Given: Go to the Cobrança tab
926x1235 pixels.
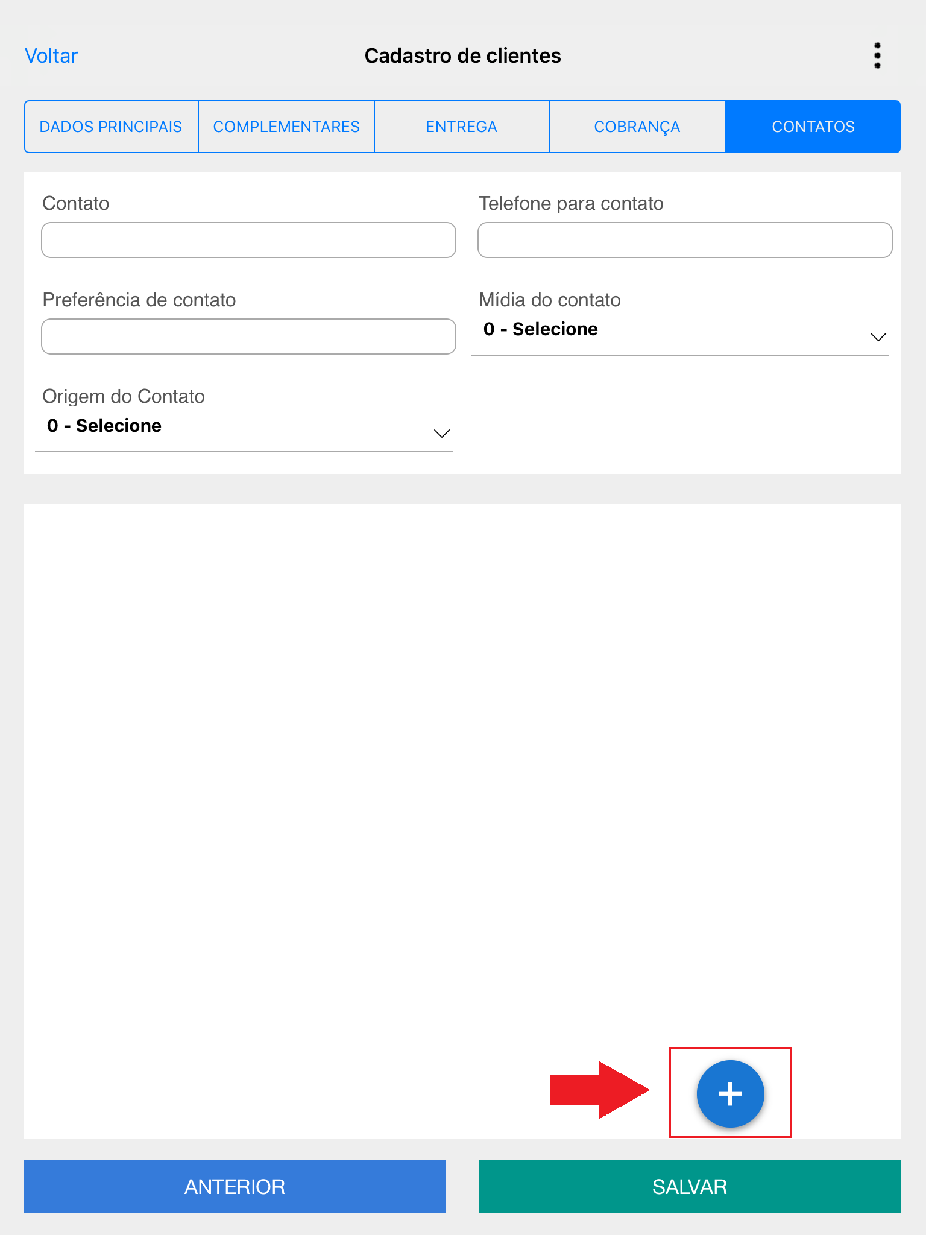Looking at the screenshot, I should (637, 127).
